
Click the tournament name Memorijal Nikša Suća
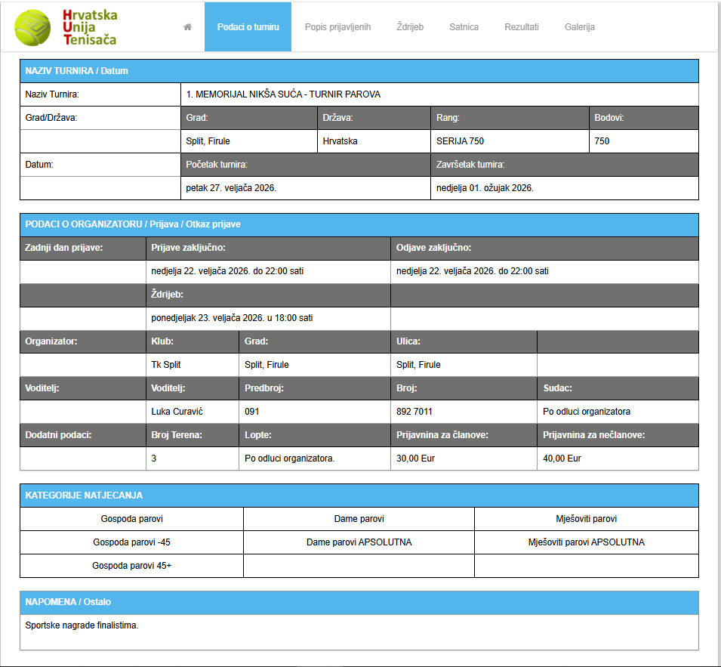point(283,94)
